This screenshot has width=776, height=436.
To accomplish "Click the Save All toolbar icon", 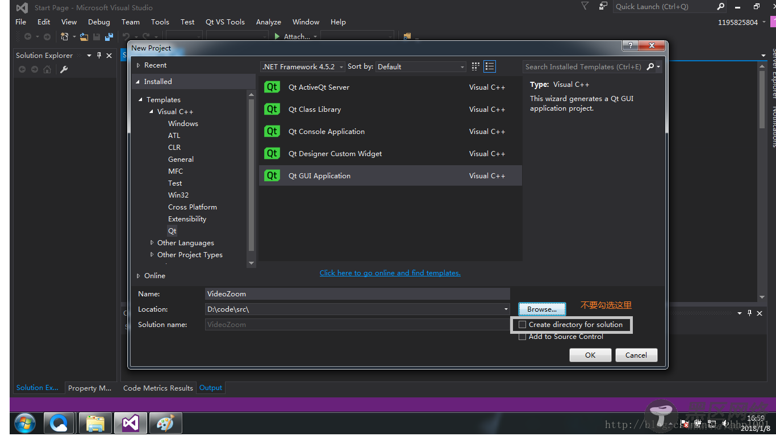I will click(x=109, y=36).
